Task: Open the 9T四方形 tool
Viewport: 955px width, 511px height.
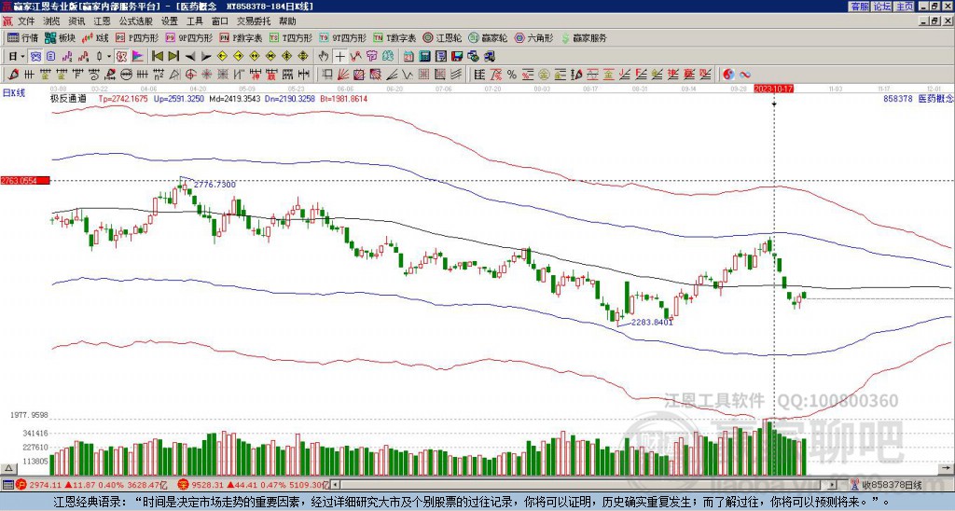Action: [x=343, y=37]
